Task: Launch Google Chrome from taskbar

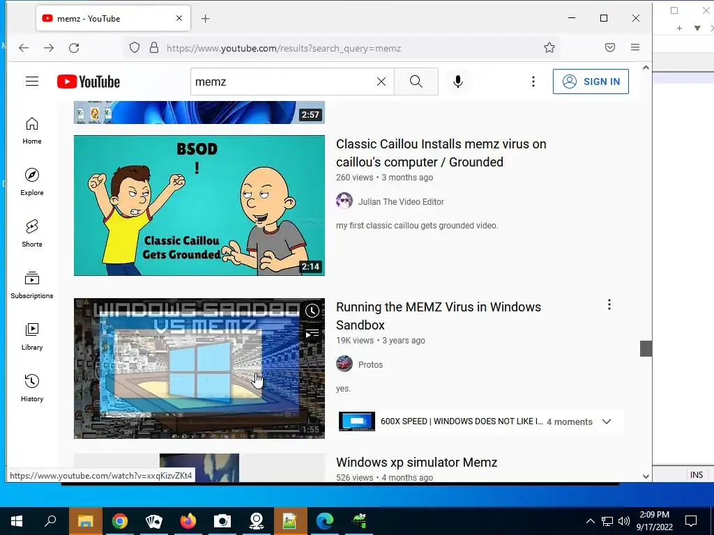Action: pyautogui.click(x=120, y=521)
